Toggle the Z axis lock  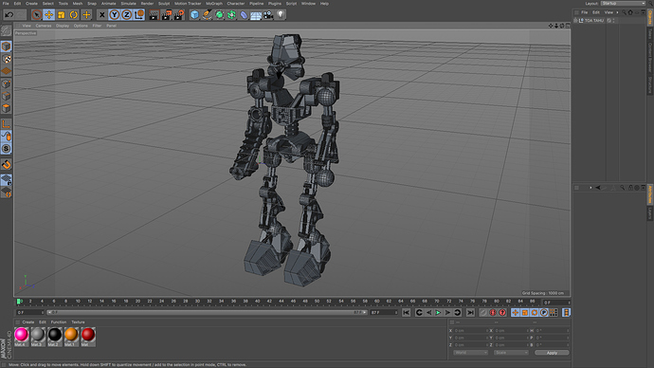127,14
